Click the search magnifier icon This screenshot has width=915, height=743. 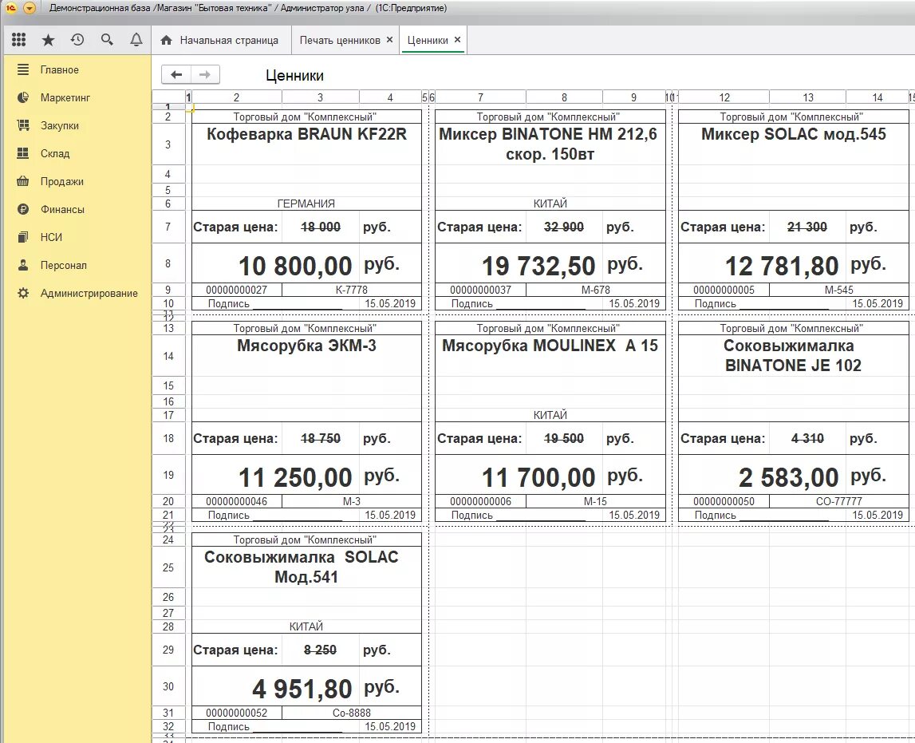[107, 40]
